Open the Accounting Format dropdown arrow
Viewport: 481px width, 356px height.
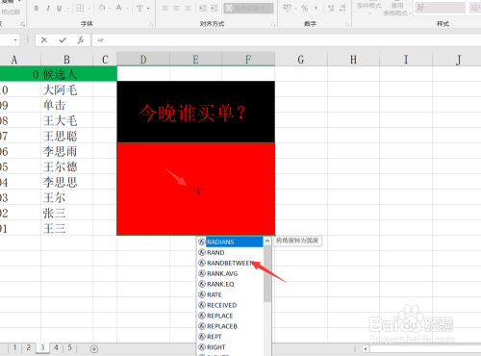click(x=295, y=9)
